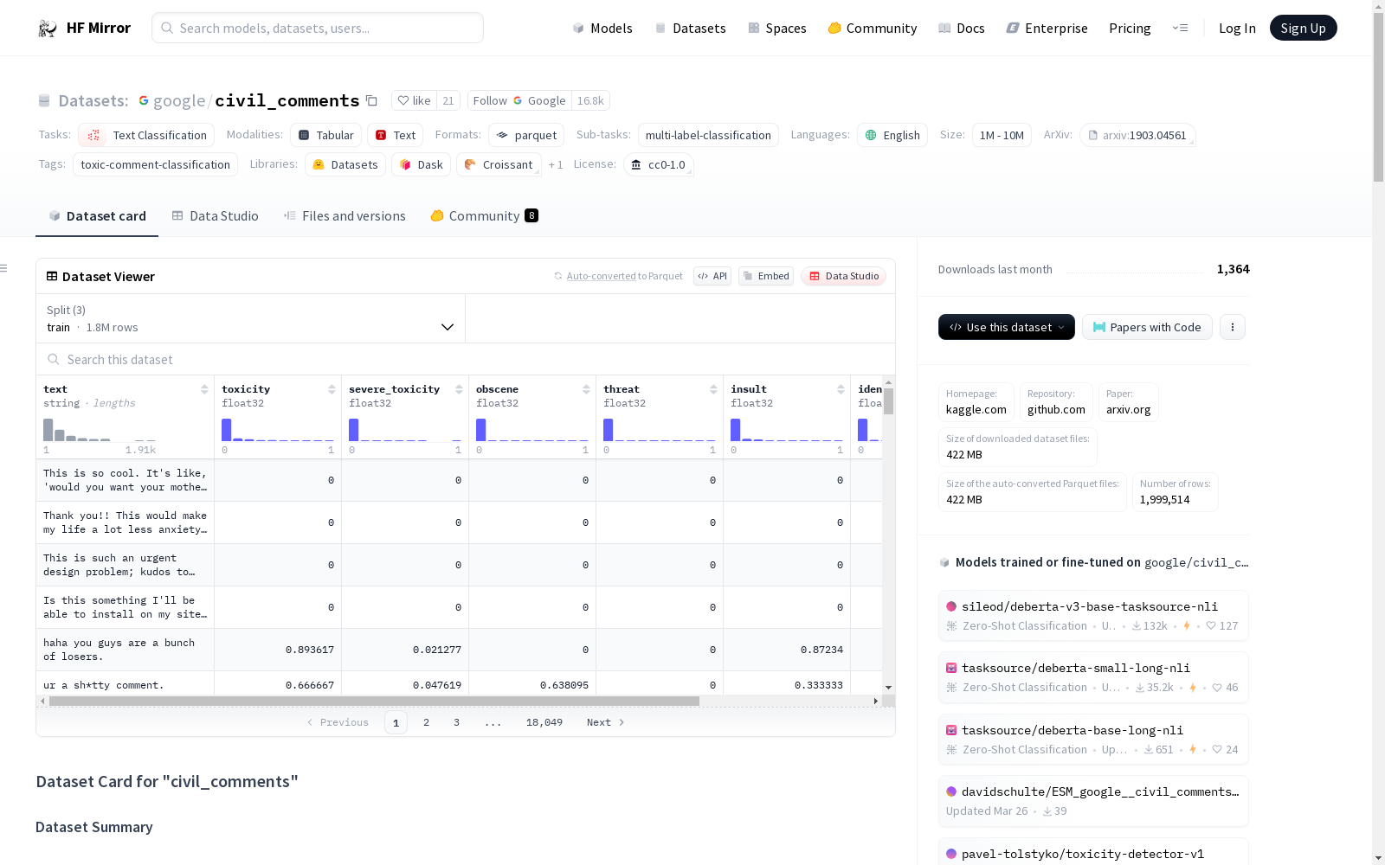Open the sileod/deberta-v3-base-tasksource-nli model

[x=1093, y=615]
